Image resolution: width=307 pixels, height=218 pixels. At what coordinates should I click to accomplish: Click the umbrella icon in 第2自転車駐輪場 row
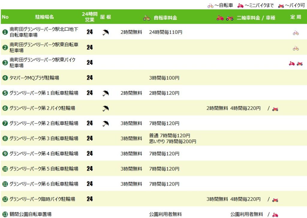106,124
